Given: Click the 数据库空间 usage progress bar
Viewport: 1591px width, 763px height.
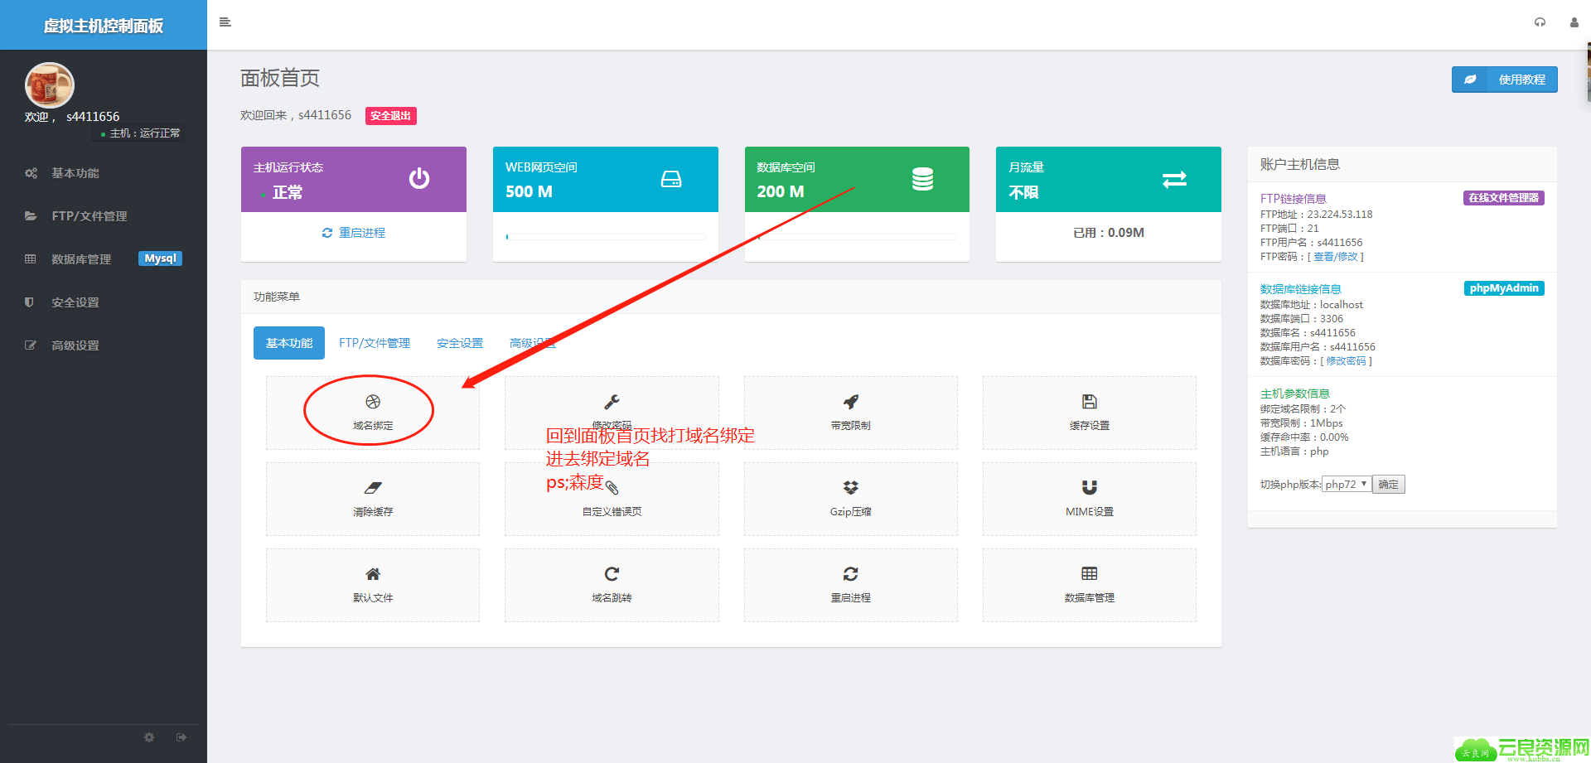Looking at the screenshot, I should 857,237.
